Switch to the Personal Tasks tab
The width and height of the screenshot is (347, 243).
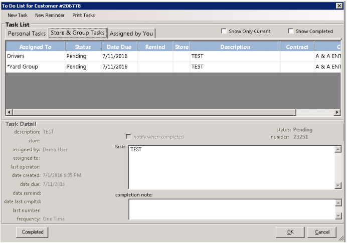click(27, 34)
